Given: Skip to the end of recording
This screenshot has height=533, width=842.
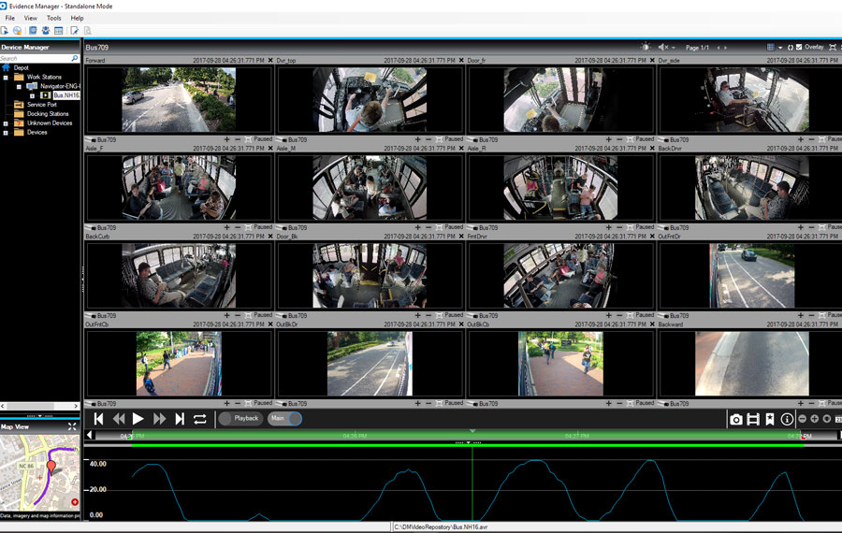Looking at the screenshot, I should [180, 419].
